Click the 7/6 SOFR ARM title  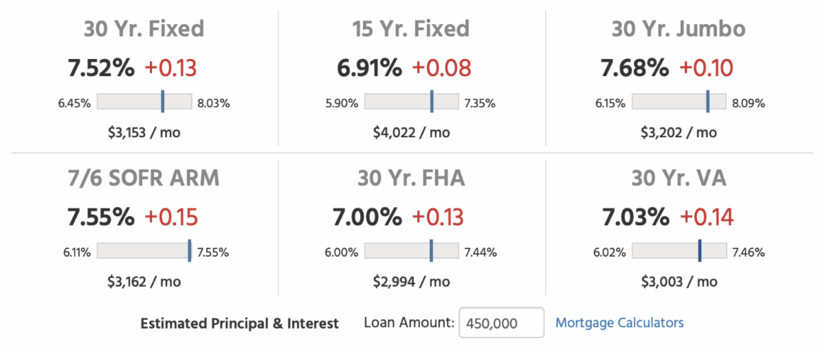(144, 178)
